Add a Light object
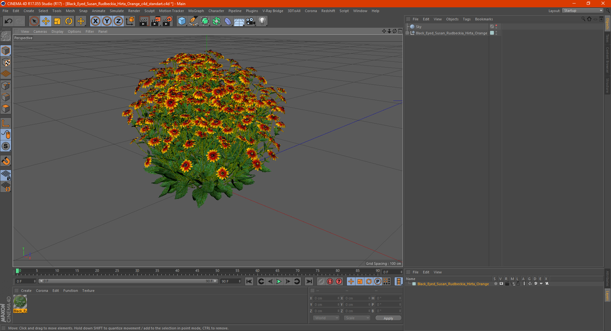 (262, 21)
